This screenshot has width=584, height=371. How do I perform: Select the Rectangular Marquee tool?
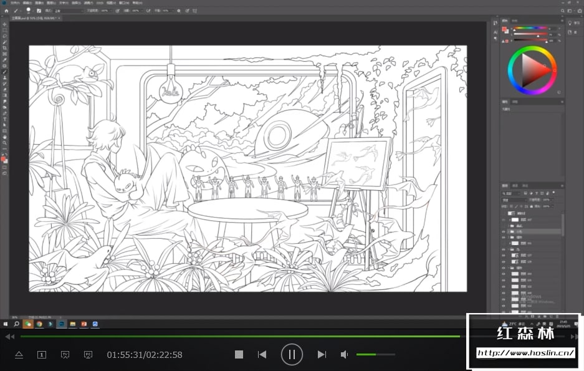4,30
